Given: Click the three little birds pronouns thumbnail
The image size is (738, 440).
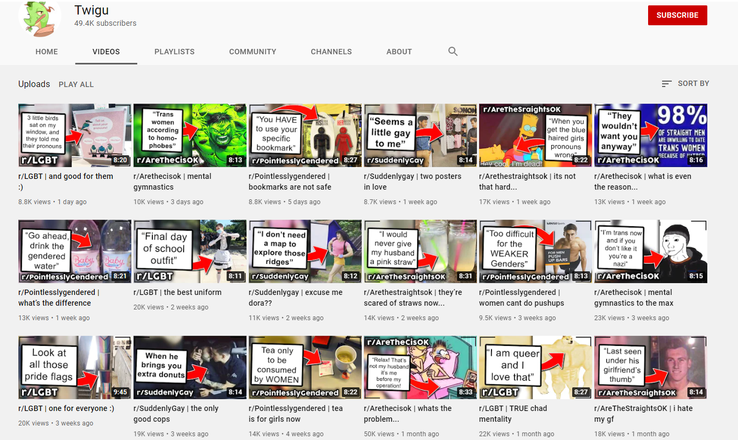Looking at the screenshot, I should tap(75, 135).
